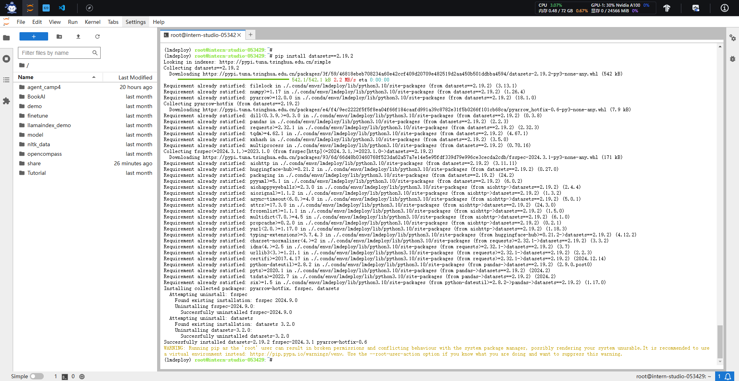The image size is (739, 381).
Task: Open extension manager puzzle icon
Action: click(x=6, y=101)
